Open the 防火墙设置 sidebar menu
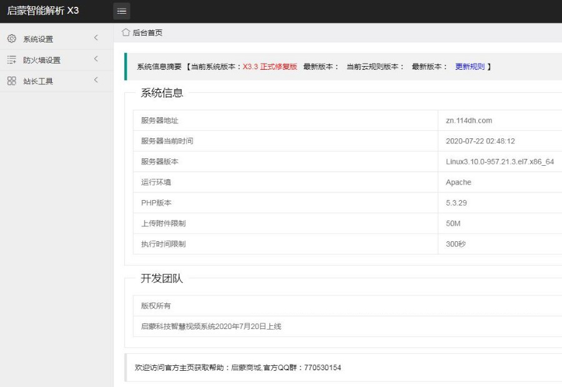 42,60
